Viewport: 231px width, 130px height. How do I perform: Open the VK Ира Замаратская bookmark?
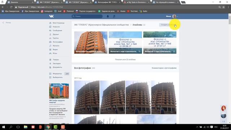tap(10, 11)
